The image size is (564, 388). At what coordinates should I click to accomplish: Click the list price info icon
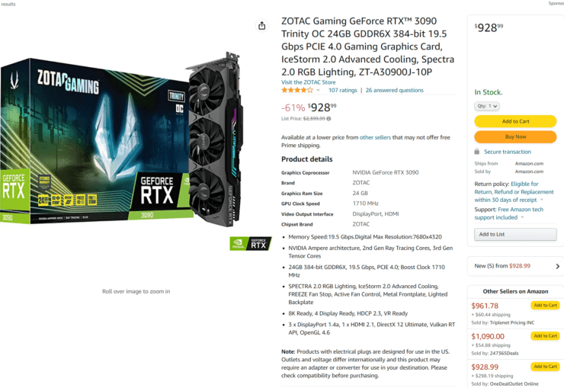click(328, 119)
